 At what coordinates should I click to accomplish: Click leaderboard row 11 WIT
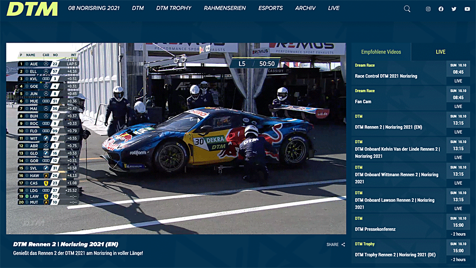click(x=49, y=138)
